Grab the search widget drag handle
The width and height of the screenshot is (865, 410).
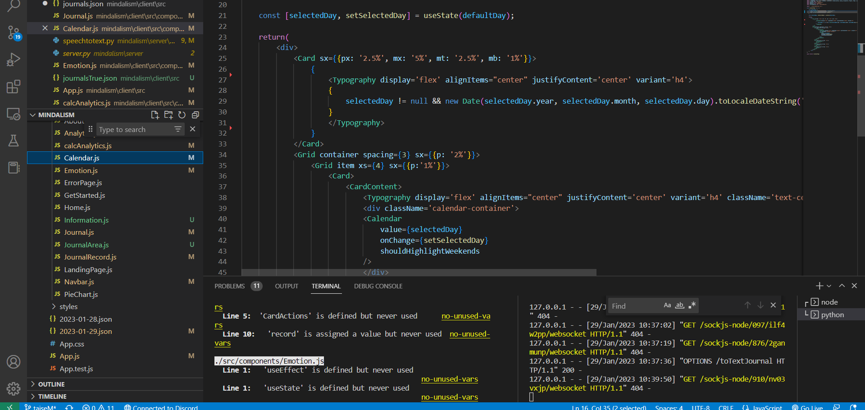click(x=91, y=129)
